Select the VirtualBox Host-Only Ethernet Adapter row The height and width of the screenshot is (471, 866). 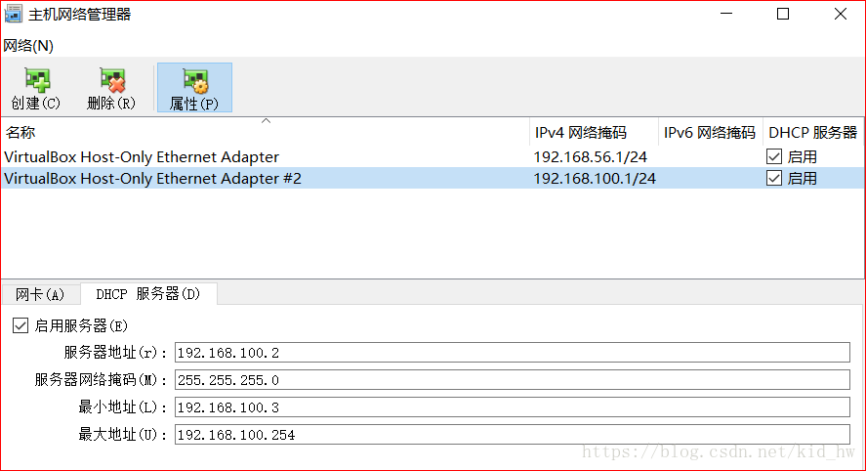pos(433,157)
